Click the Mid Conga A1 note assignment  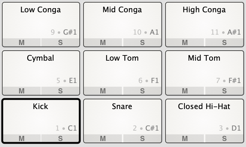[154, 32]
